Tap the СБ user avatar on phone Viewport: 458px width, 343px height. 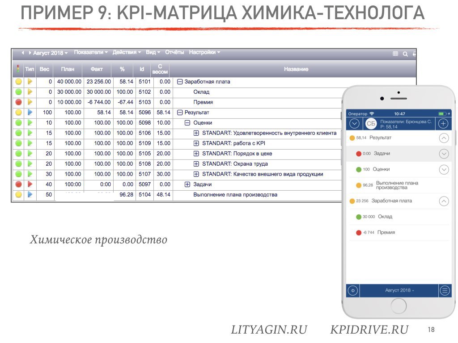point(371,124)
